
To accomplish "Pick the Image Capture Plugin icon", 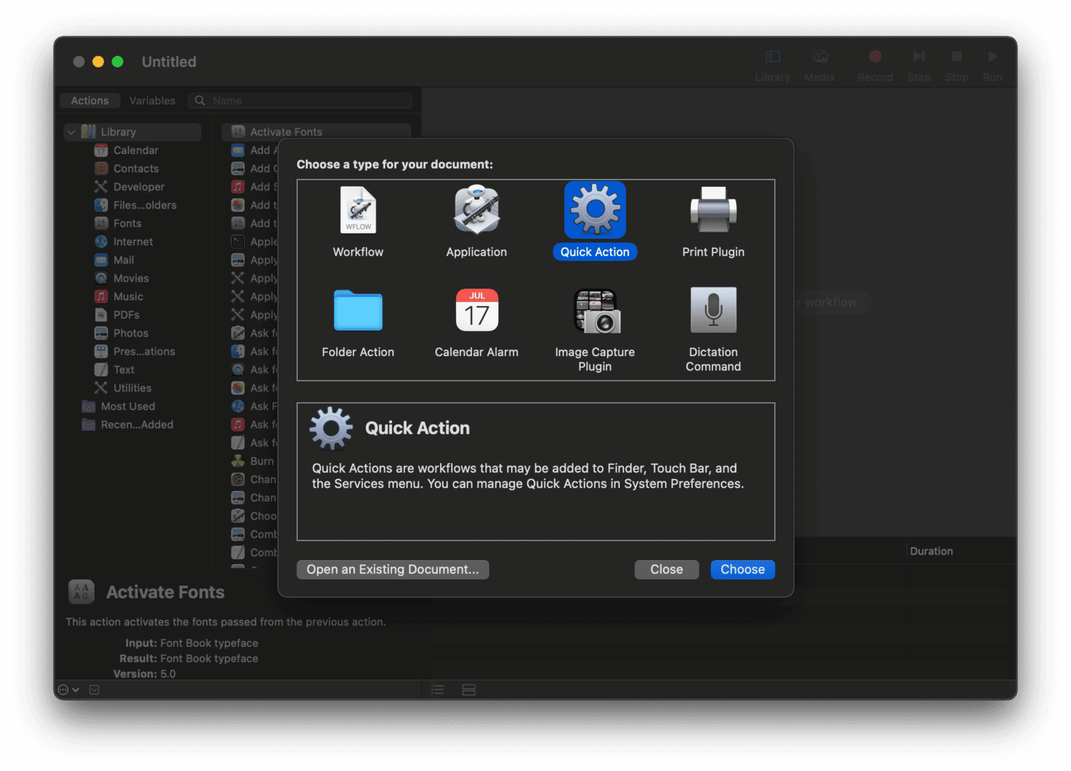I will [595, 311].
